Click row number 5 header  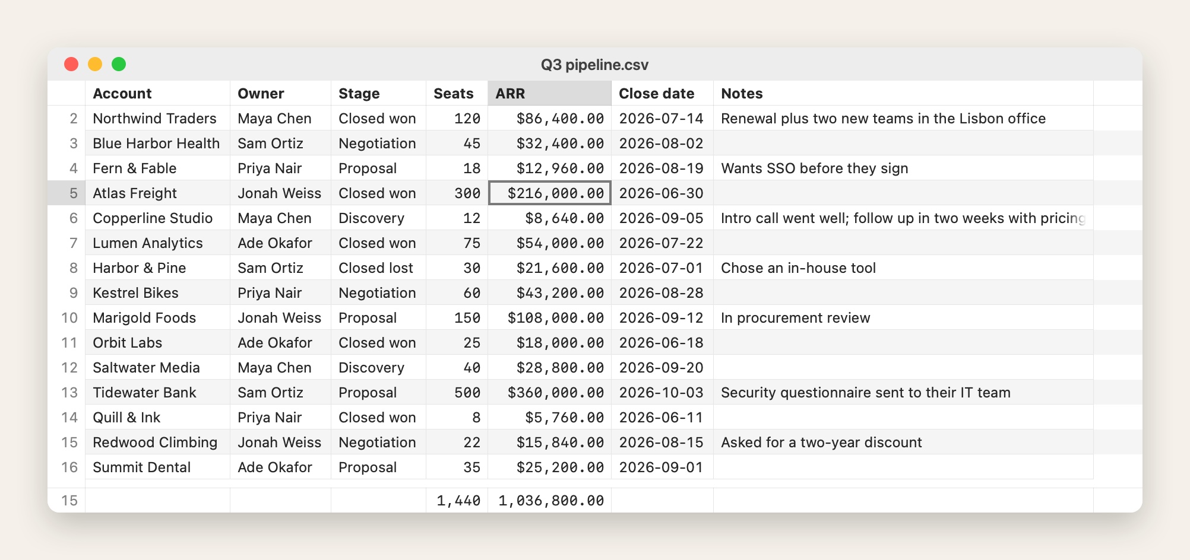67,193
